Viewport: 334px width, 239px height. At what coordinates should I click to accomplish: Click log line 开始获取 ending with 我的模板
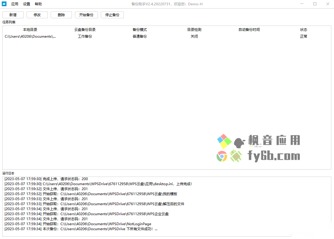[91, 194]
